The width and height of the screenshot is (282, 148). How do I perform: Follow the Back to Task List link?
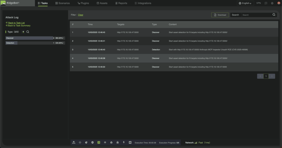click(x=16, y=23)
